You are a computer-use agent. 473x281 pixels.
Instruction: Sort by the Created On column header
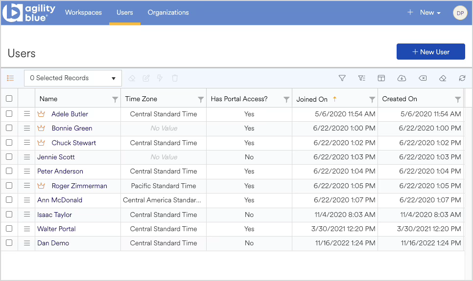click(x=400, y=99)
